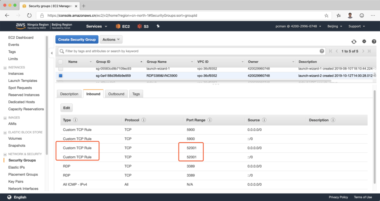
Task: Go to next page of results arrow
Action: [363, 51]
